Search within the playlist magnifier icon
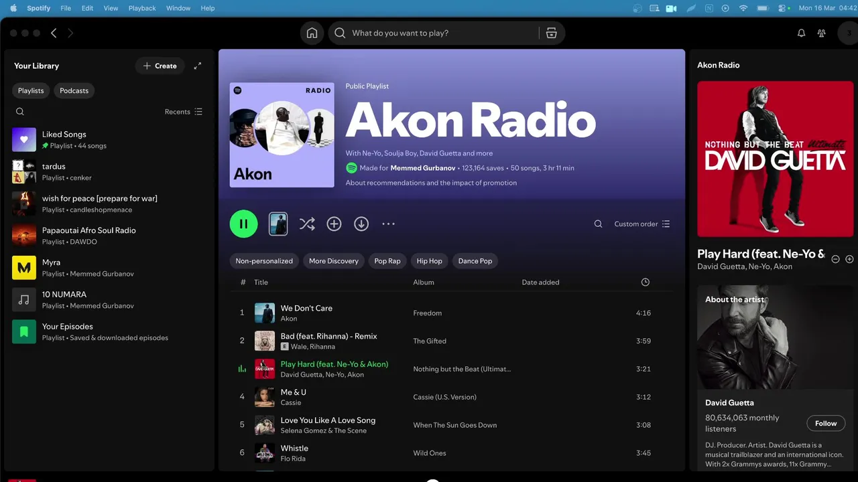This screenshot has width=858, height=482. pyautogui.click(x=598, y=224)
